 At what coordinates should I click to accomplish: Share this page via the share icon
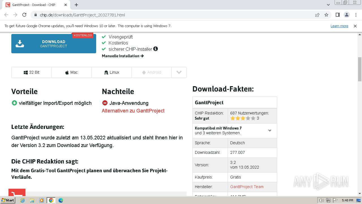pyautogui.click(x=317, y=15)
